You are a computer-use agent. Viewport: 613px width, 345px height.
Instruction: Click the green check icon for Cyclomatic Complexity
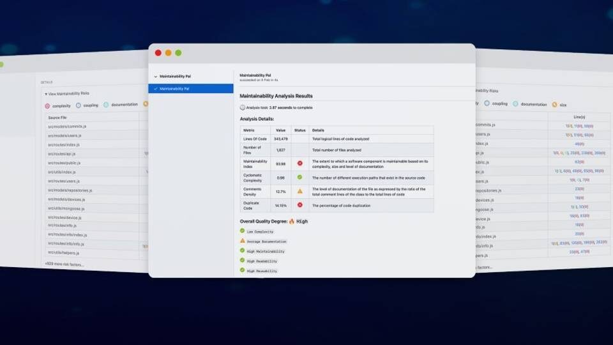(x=299, y=177)
